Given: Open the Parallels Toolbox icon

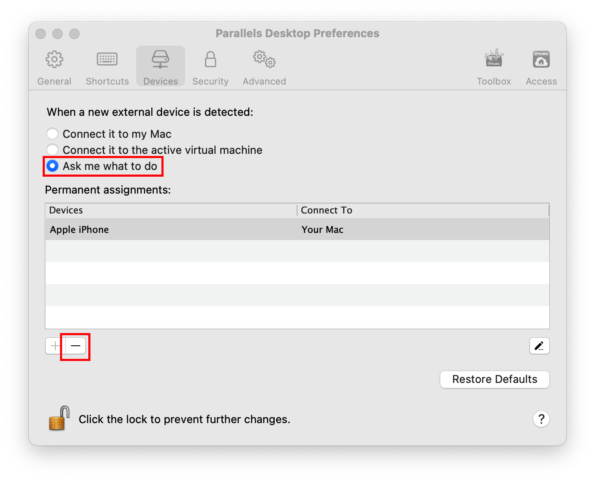Looking at the screenshot, I should (x=494, y=59).
